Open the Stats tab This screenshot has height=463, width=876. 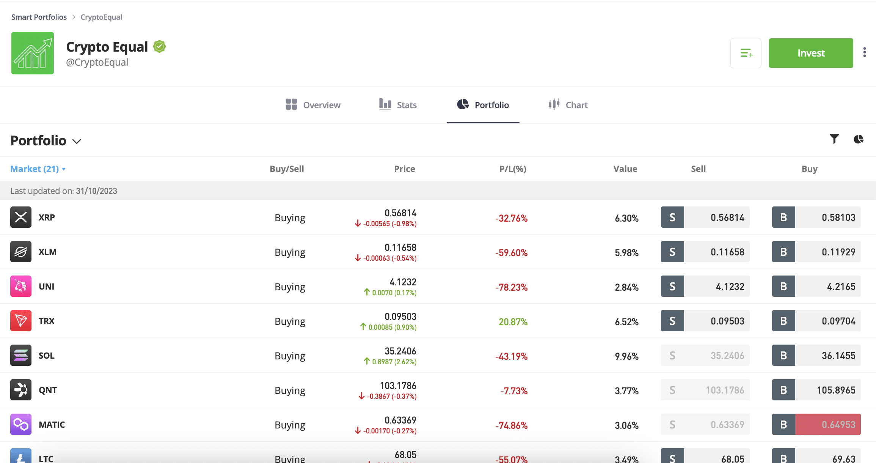[x=398, y=105]
